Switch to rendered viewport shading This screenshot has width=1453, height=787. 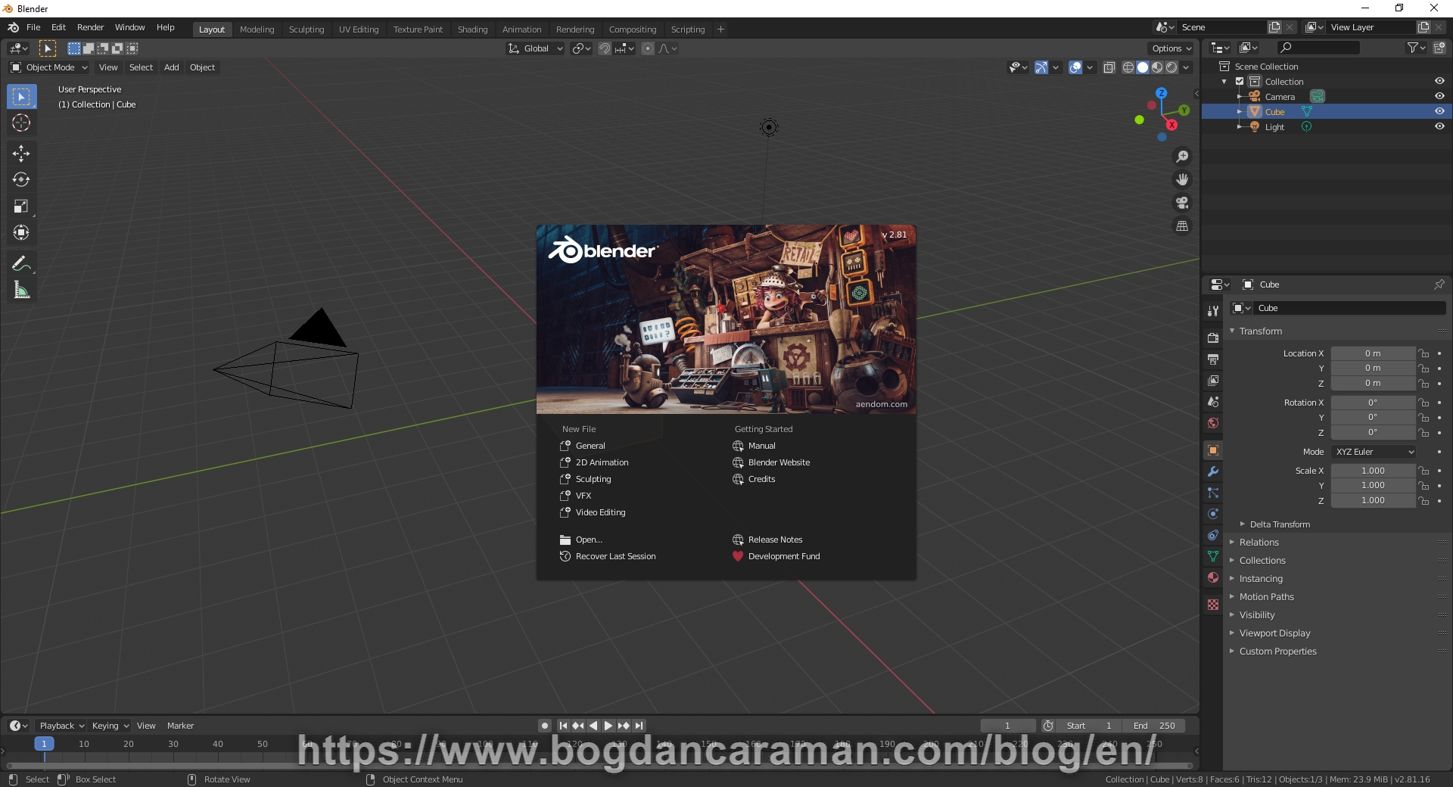point(1171,67)
